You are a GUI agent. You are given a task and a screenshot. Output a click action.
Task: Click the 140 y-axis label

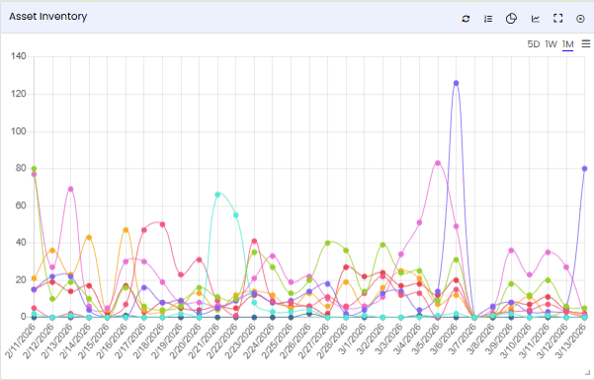coord(19,56)
